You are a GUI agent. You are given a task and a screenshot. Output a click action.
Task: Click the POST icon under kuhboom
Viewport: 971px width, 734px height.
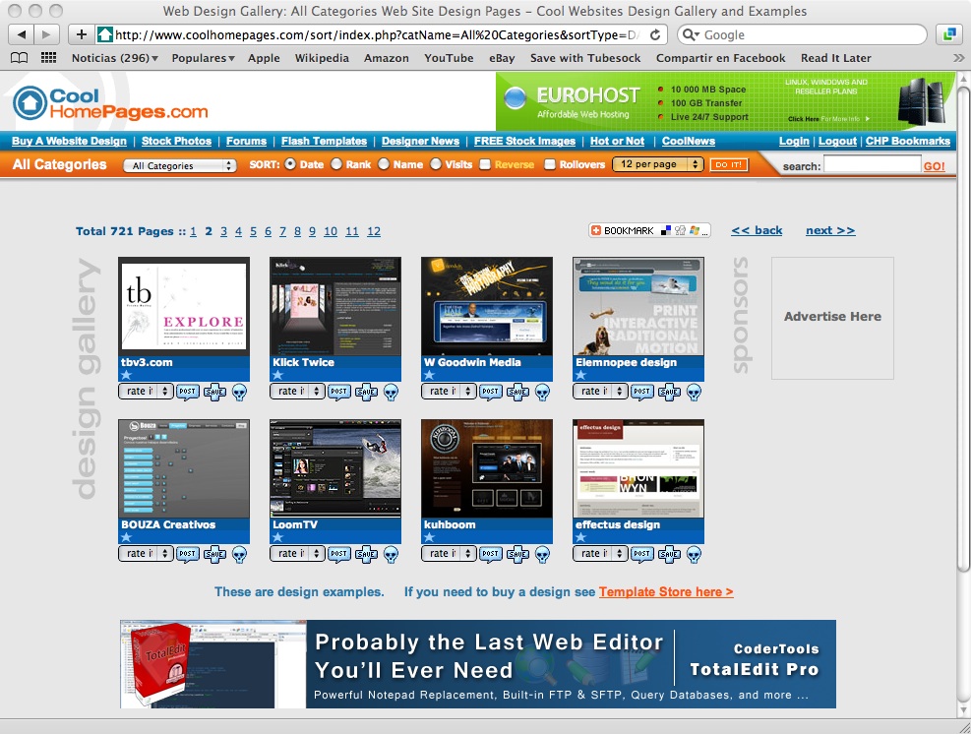click(491, 554)
